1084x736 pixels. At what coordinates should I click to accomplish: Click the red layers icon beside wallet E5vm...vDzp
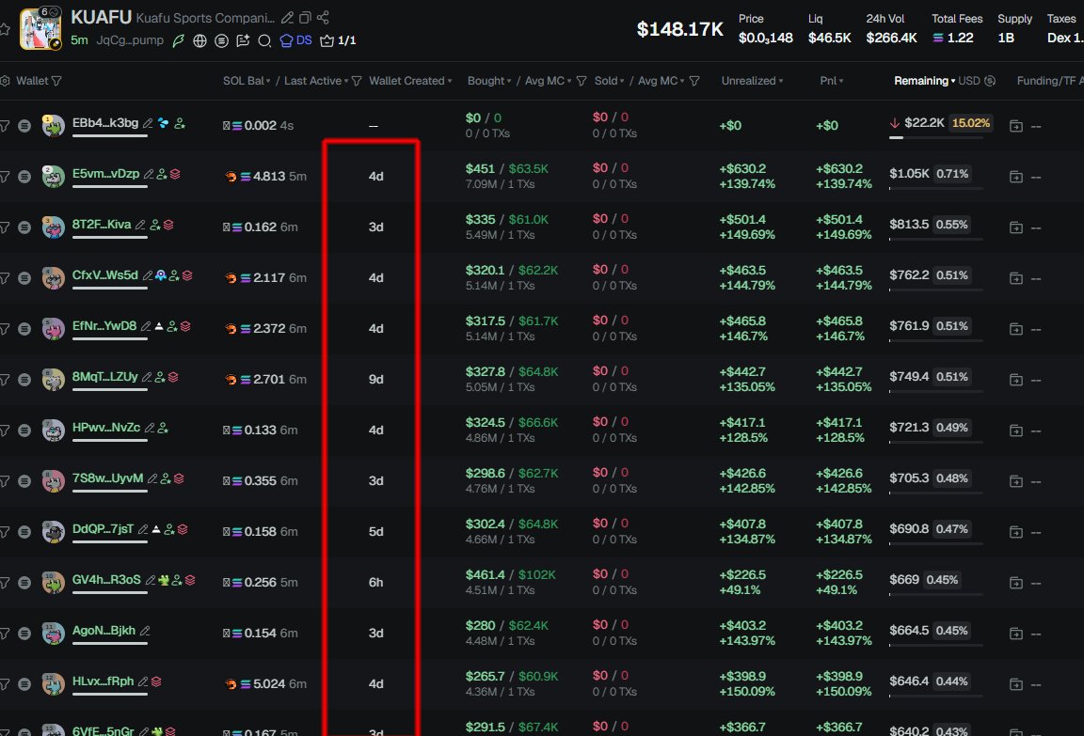(x=175, y=174)
